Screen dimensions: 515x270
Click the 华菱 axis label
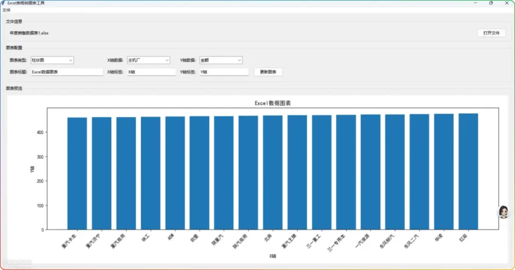[439, 238]
